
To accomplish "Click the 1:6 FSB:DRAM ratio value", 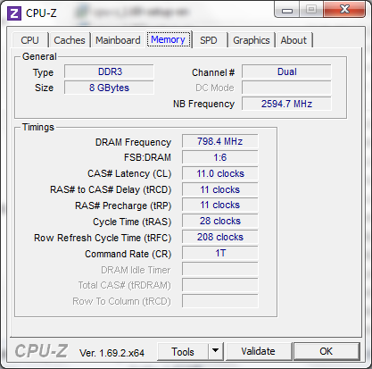I will pos(220,157).
